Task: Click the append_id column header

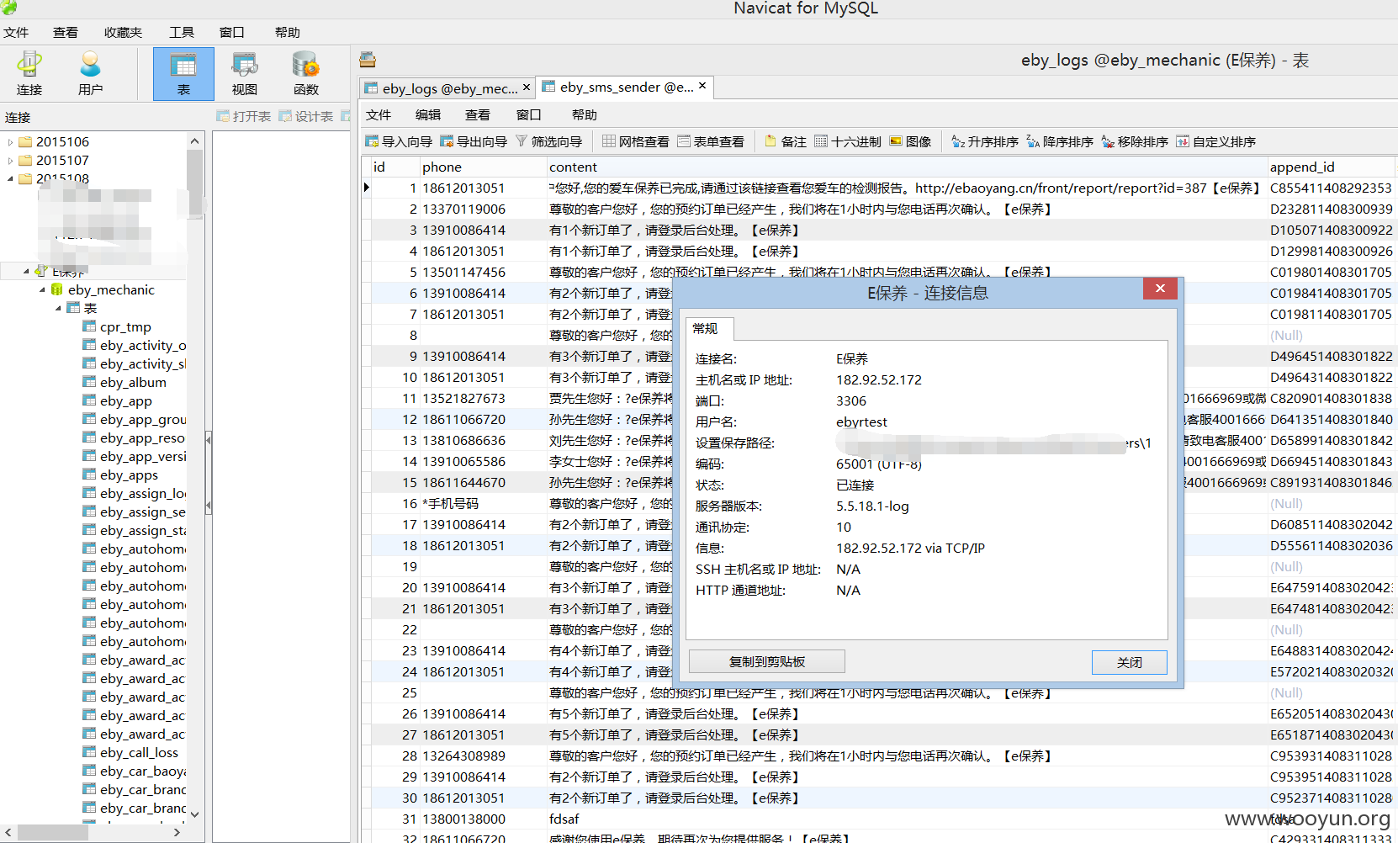Action: click(1332, 167)
